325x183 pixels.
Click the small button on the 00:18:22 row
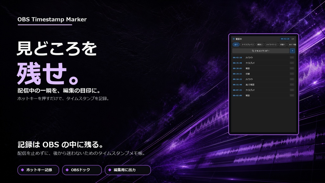point(292,79)
